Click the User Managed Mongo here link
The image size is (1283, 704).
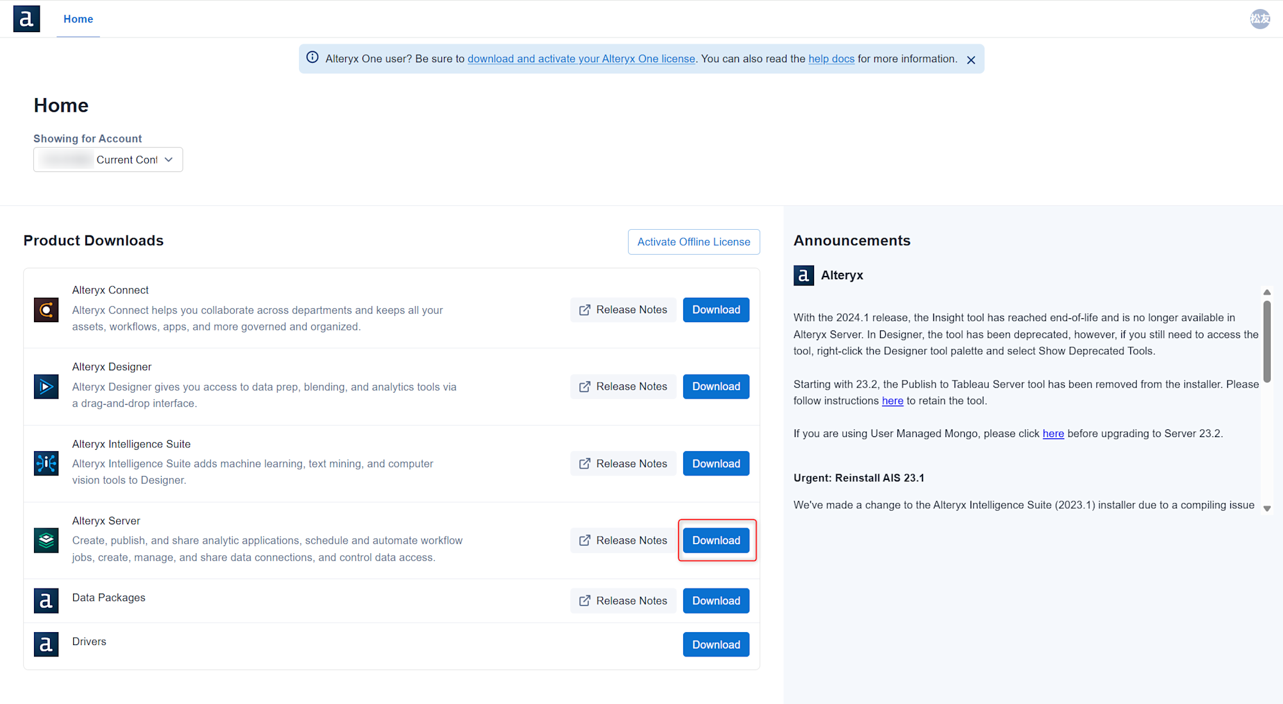pos(1053,434)
